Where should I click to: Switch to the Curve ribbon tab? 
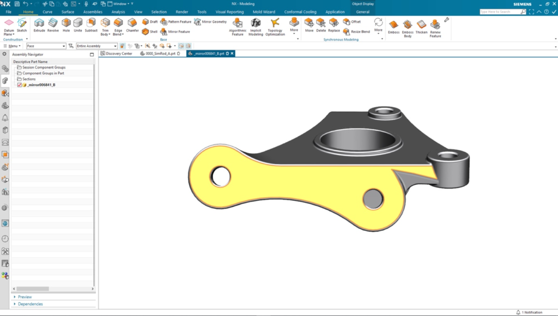click(47, 11)
